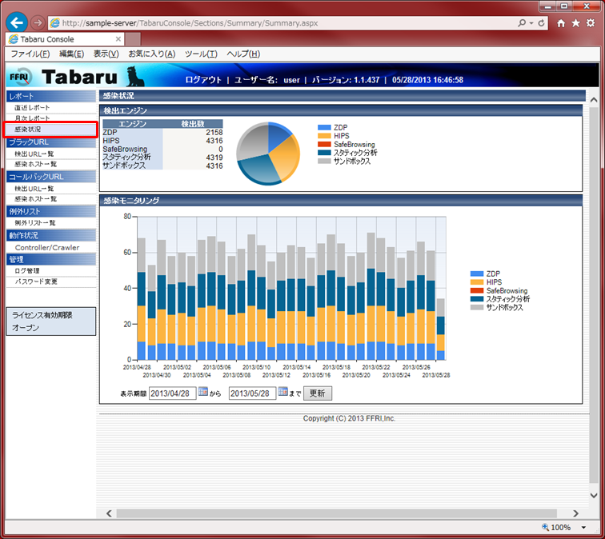This screenshot has height=539, width=605.
Task: Refresh the page using the address bar icon
Action: [543, 23]
